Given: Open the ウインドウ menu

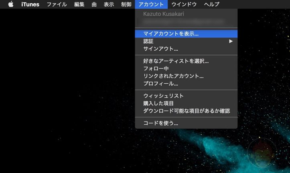Looking at the screenshot, I should pos(184,4).
